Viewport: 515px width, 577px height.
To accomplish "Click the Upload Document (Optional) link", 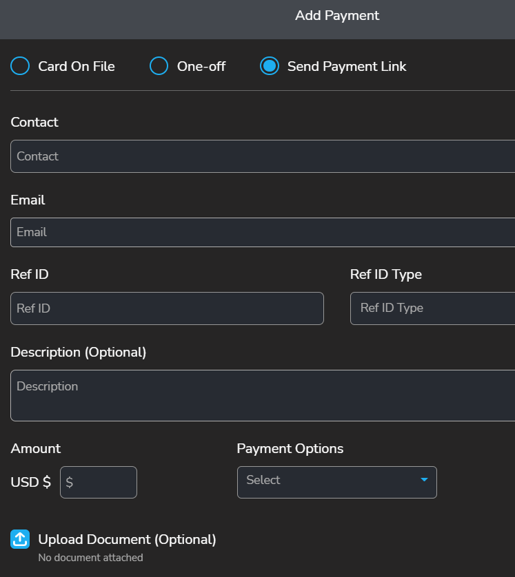I will 127,539.
